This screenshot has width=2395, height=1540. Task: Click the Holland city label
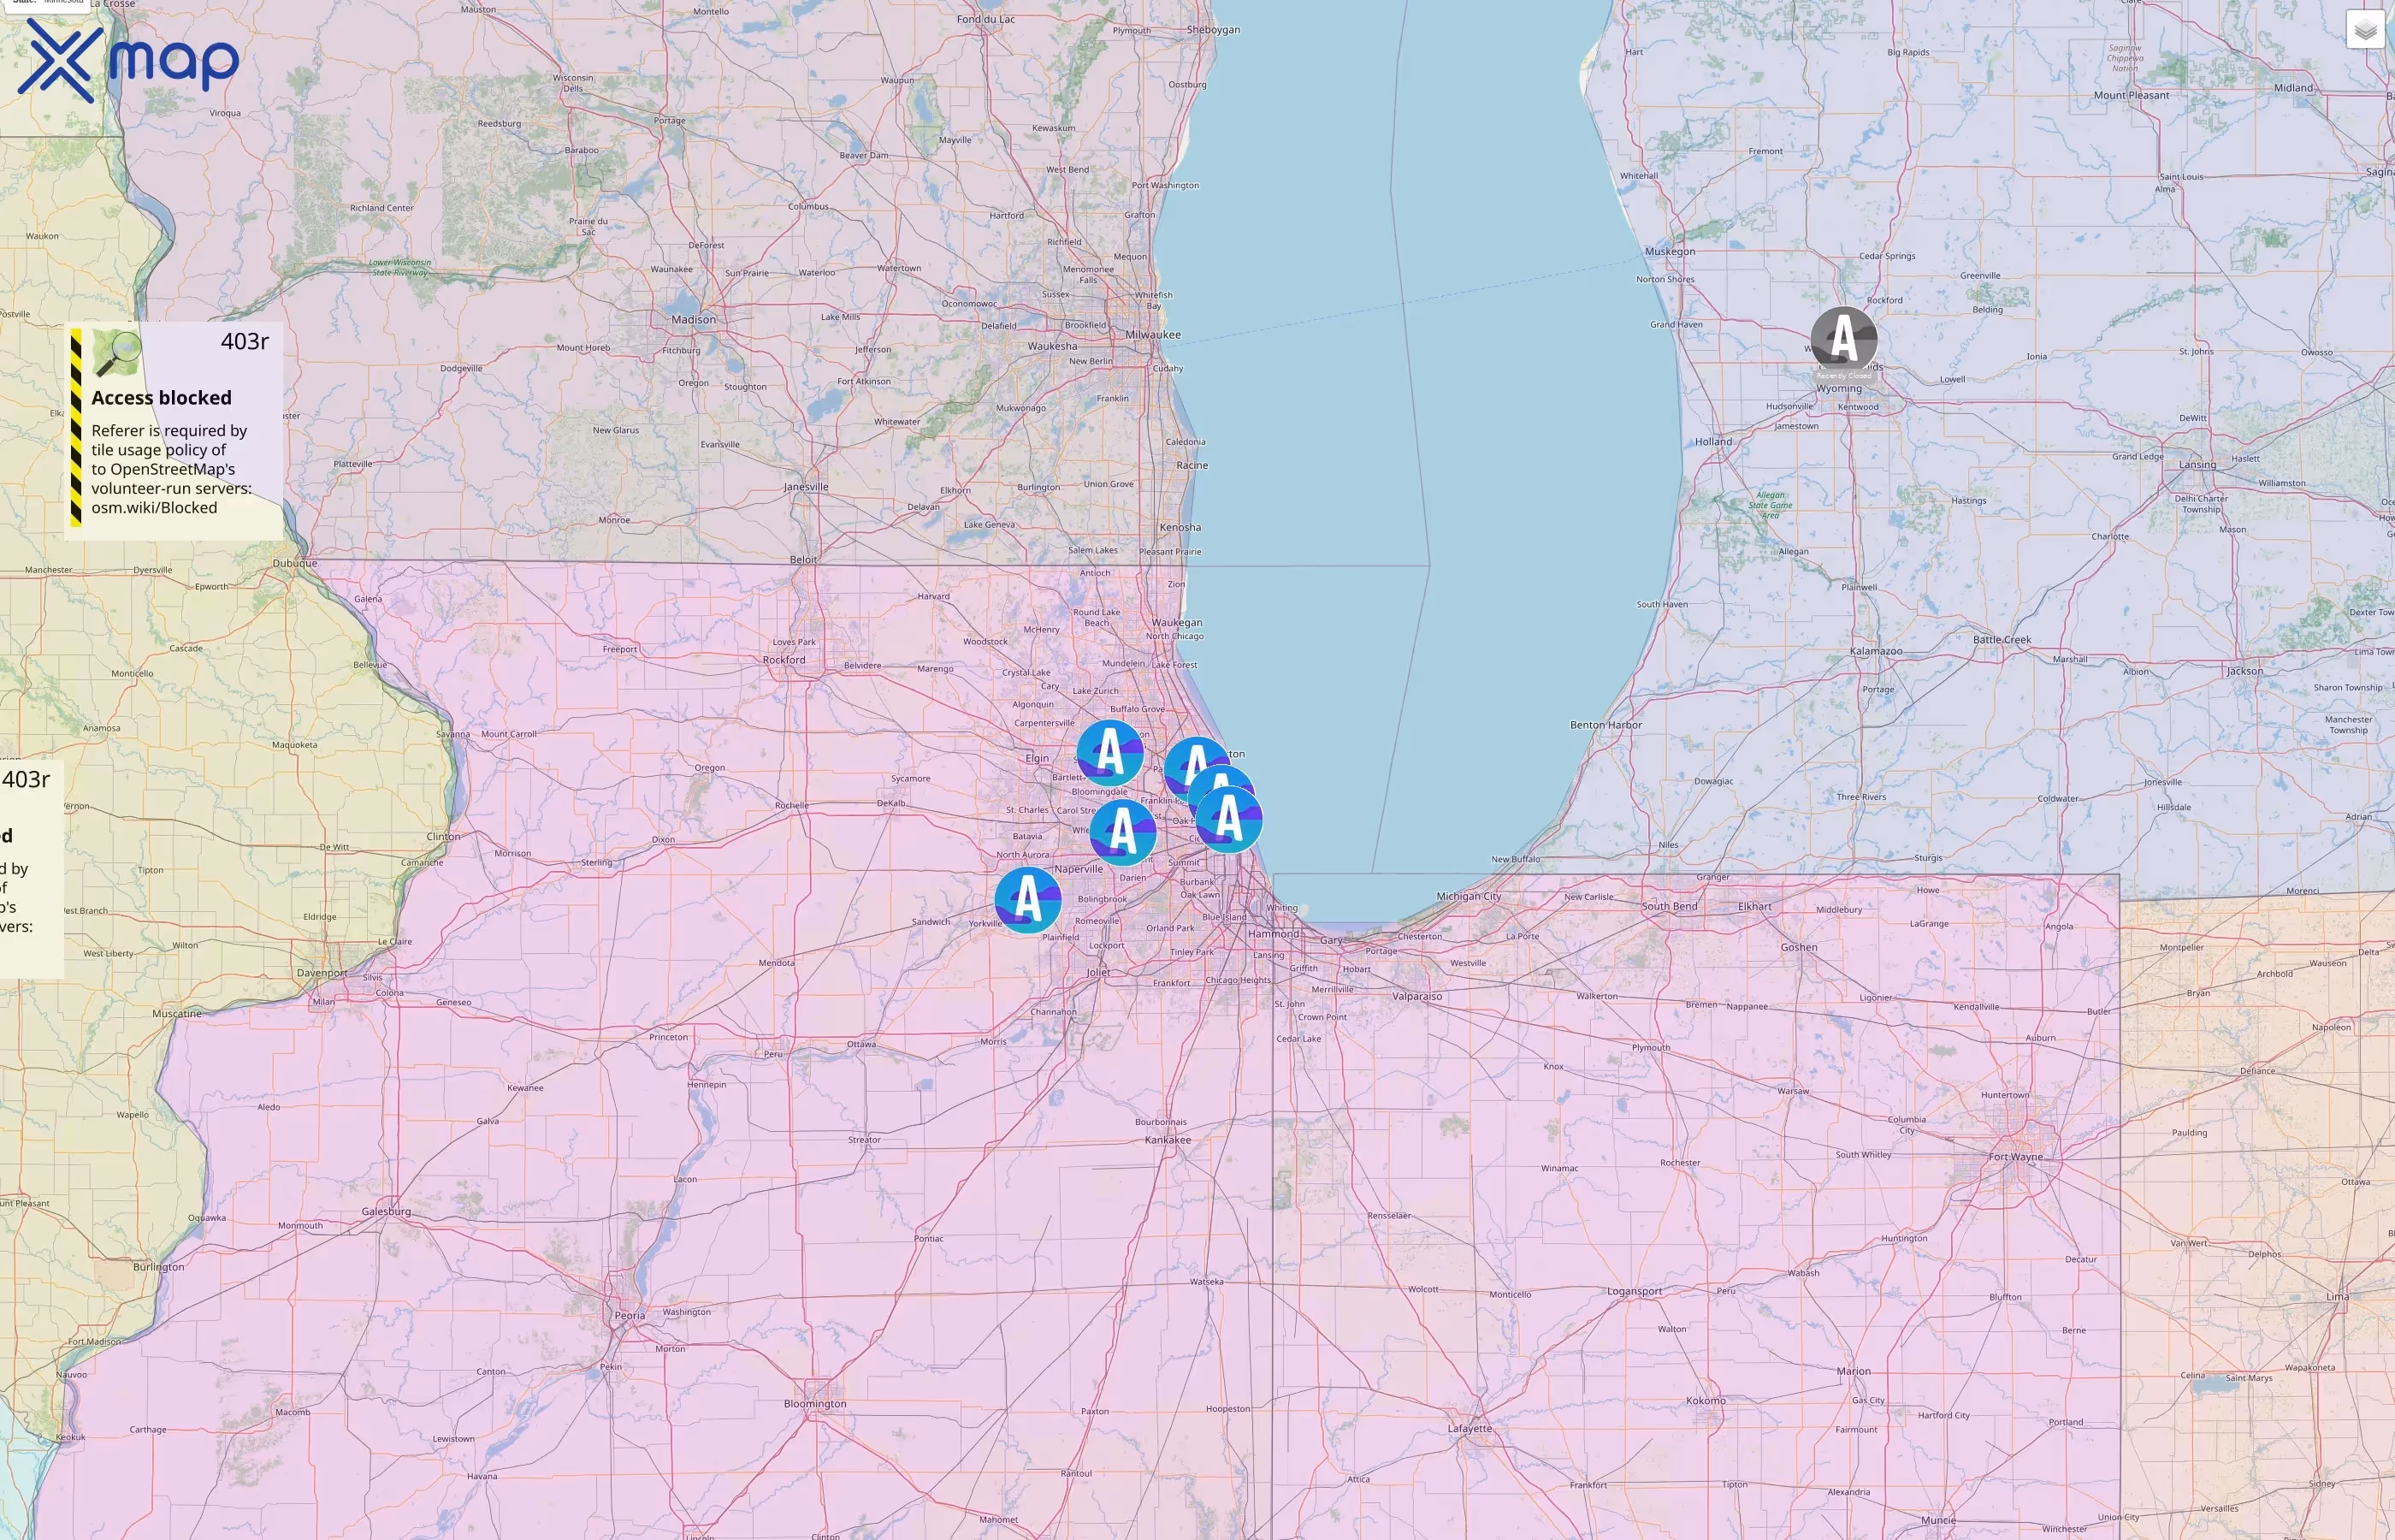click(x=1713, y=441)
